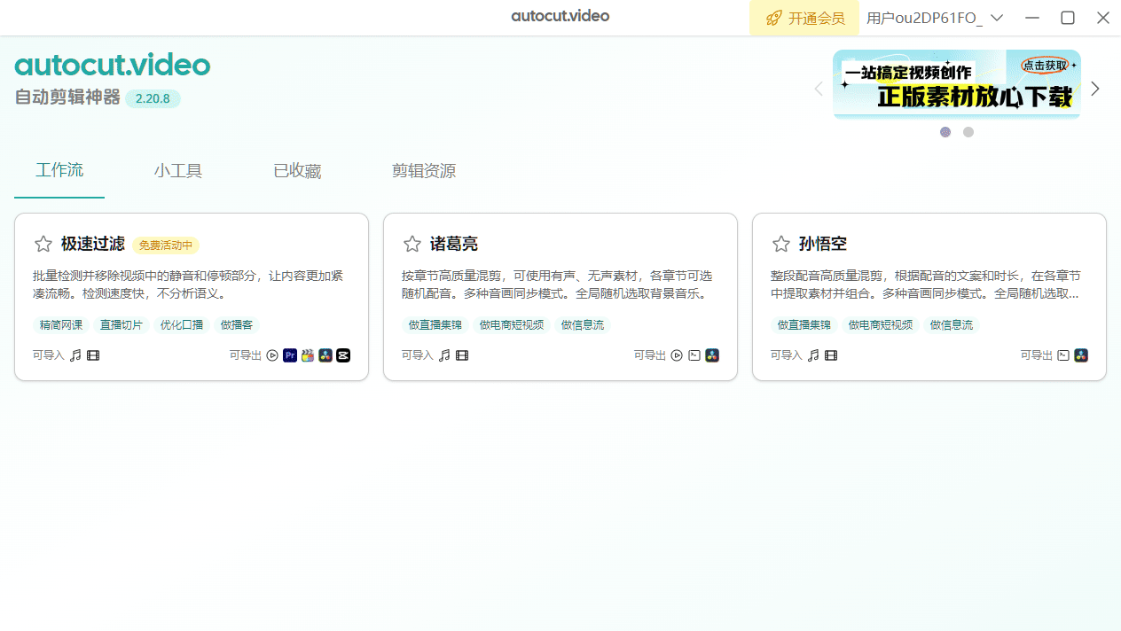Click the 精简网课 tag
The height and width of the screenshot is (631, 1121).
coord(61,325)
